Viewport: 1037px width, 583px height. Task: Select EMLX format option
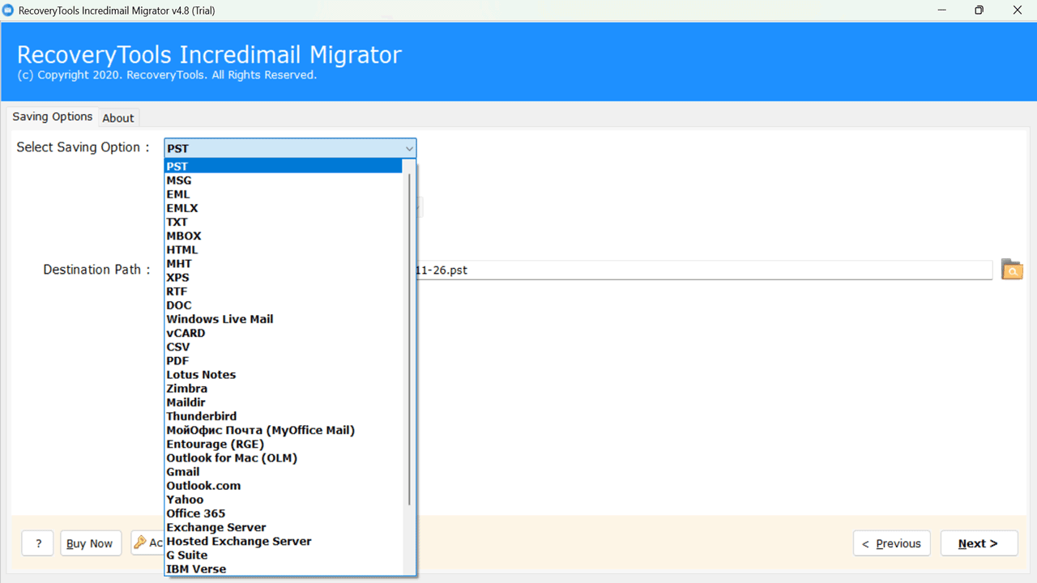pyautogui.click(x=284, y=208)
